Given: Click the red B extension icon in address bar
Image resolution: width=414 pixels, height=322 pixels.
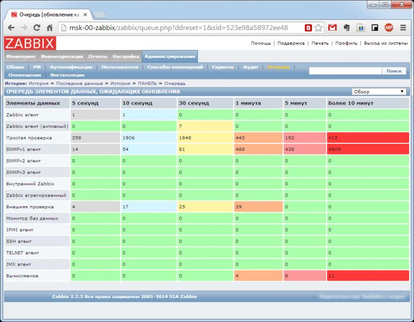Looking at the screenshot, I should click(308, 27).
